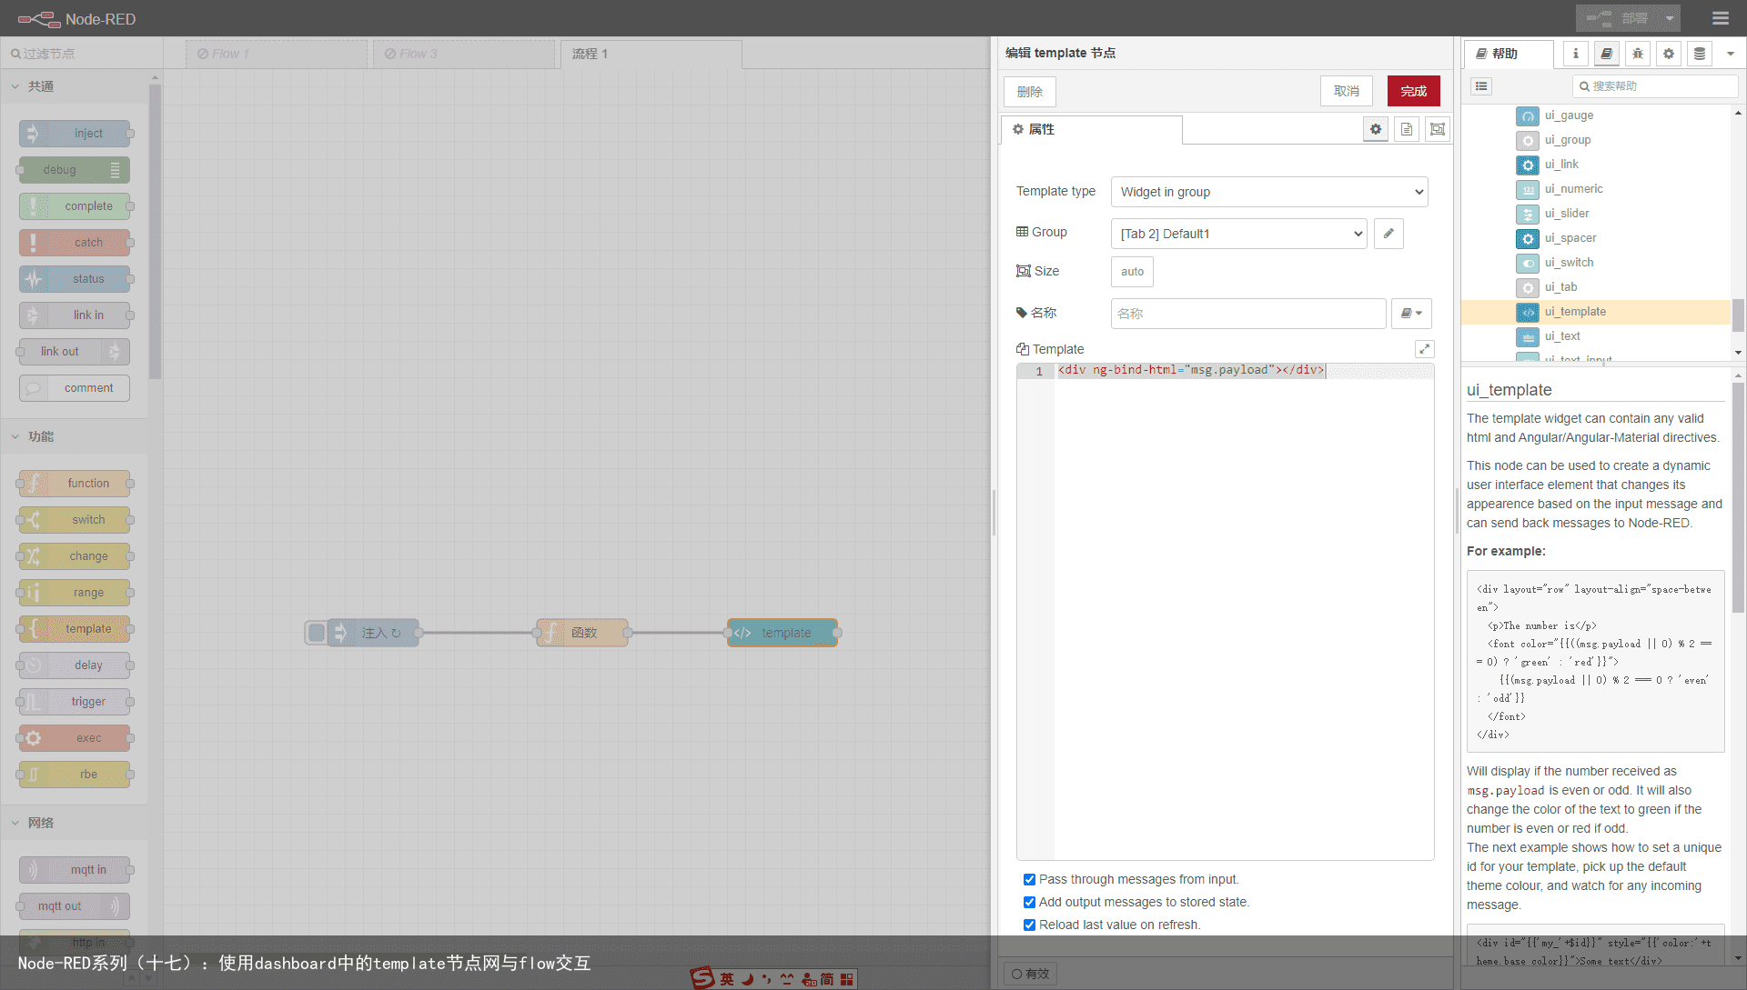
Task: Edit the Group with the pencil button
Action: click(1389, 234)
